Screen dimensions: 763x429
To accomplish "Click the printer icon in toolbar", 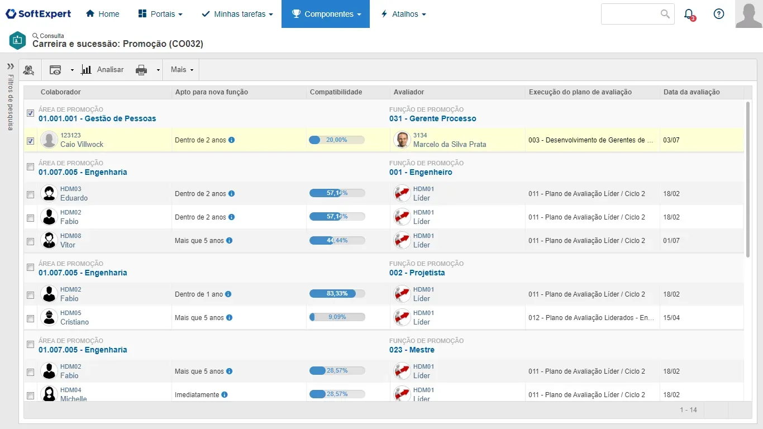I will [141, 70].
